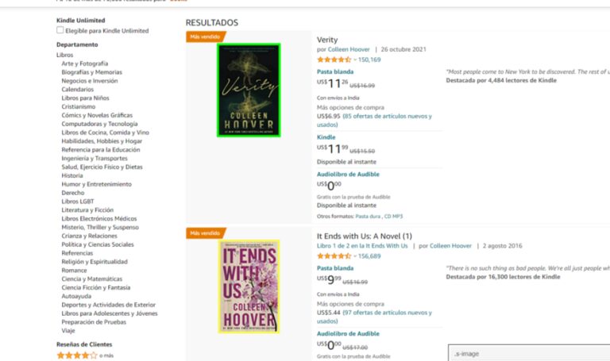Open the 156,689 ratings count link
Screen dimensions: 610x361
coord(369,256)
